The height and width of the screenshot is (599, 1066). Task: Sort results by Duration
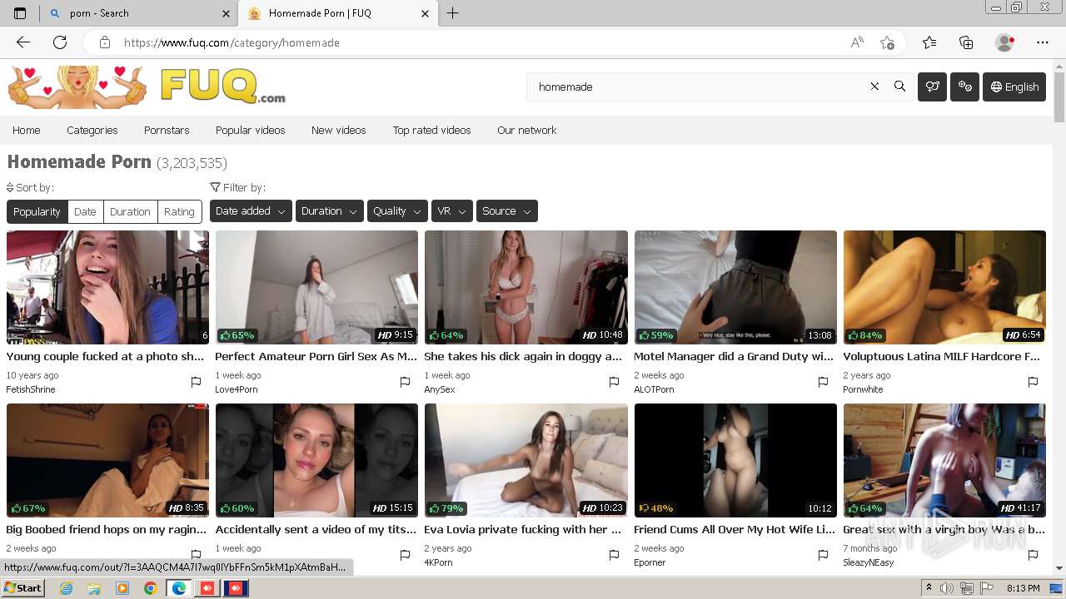[x=130, y=211]
